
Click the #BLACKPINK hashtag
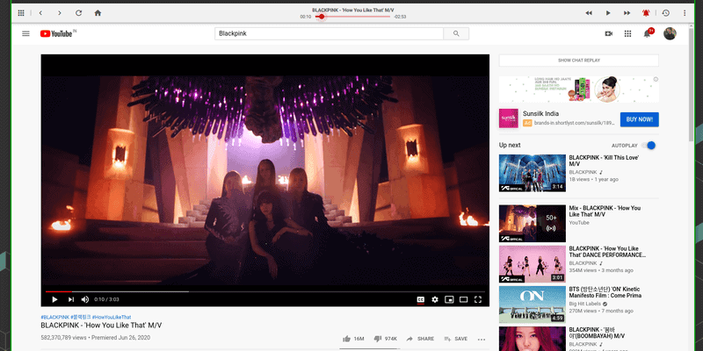[55, 317]
